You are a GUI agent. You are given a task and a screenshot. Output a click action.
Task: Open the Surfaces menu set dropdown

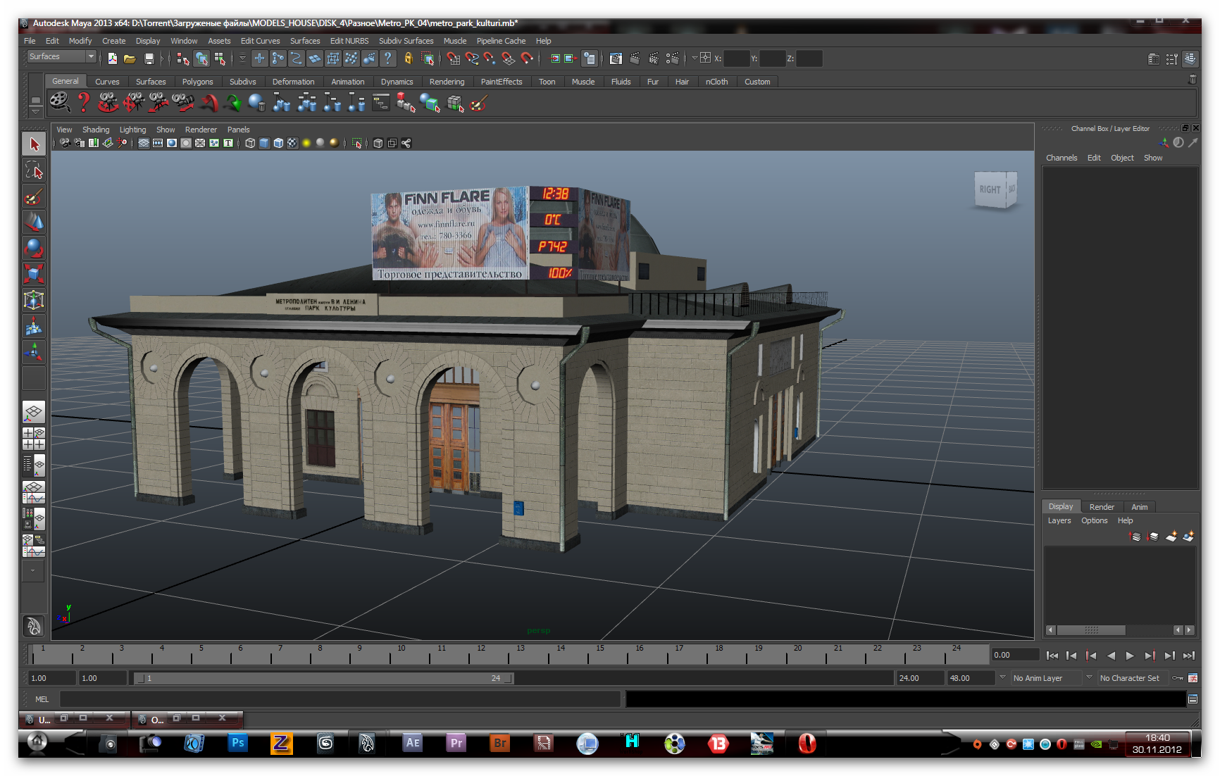(61, 57)
